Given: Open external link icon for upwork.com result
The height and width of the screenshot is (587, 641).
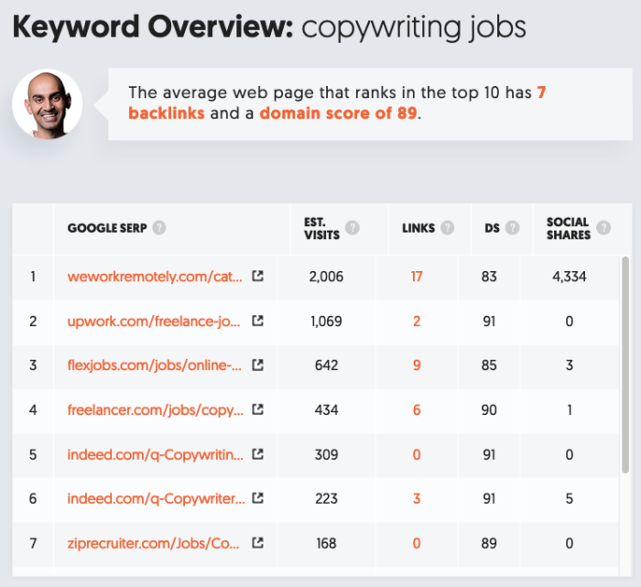Looking at the screenshot, I should click(258, 321).
